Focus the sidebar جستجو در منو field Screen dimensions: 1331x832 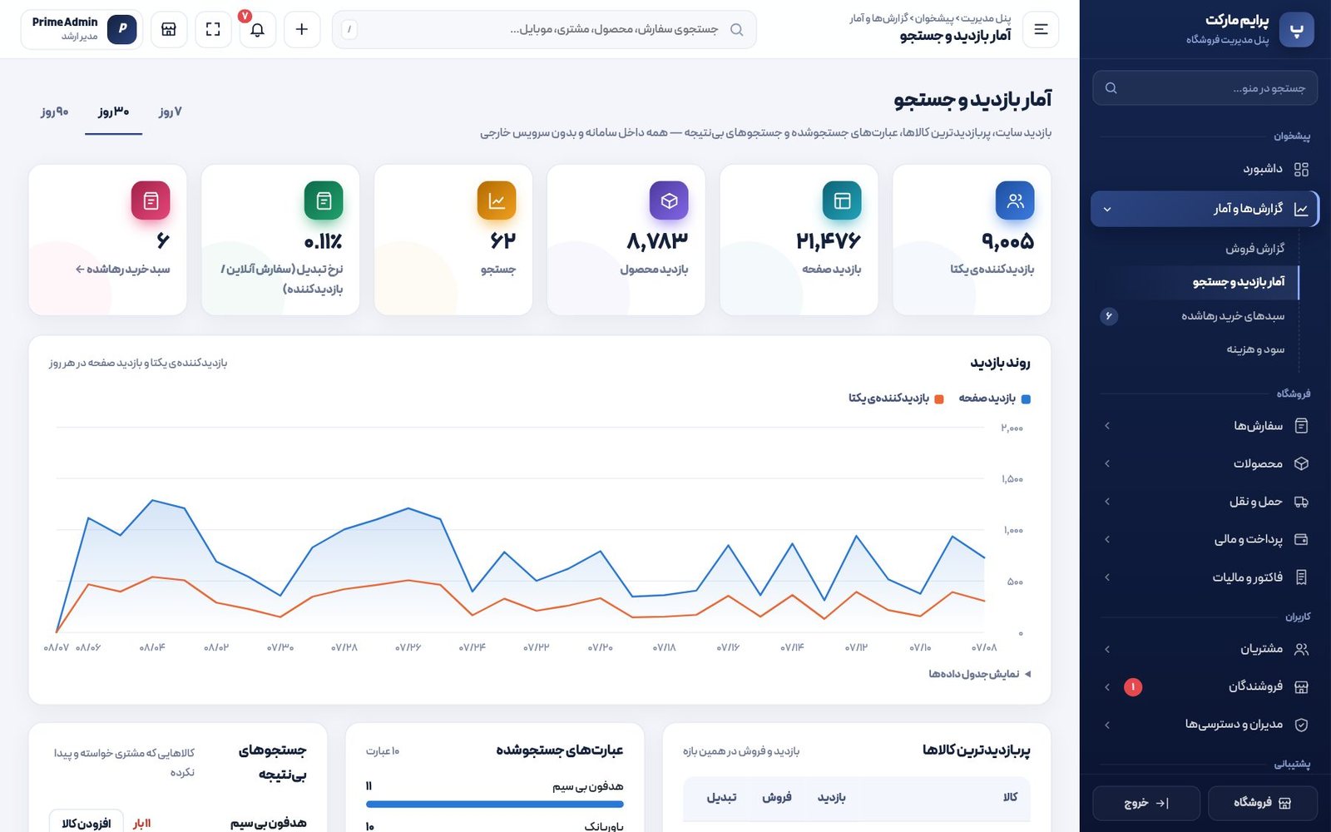click(x=1205, y=88)
